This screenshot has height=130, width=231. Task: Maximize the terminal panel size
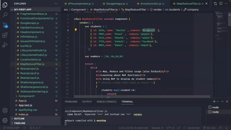[222, 101]
